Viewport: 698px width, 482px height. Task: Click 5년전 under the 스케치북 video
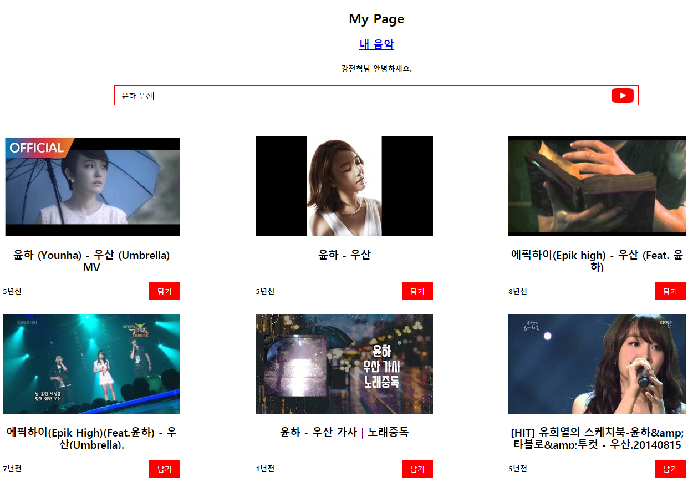(518, 469)
